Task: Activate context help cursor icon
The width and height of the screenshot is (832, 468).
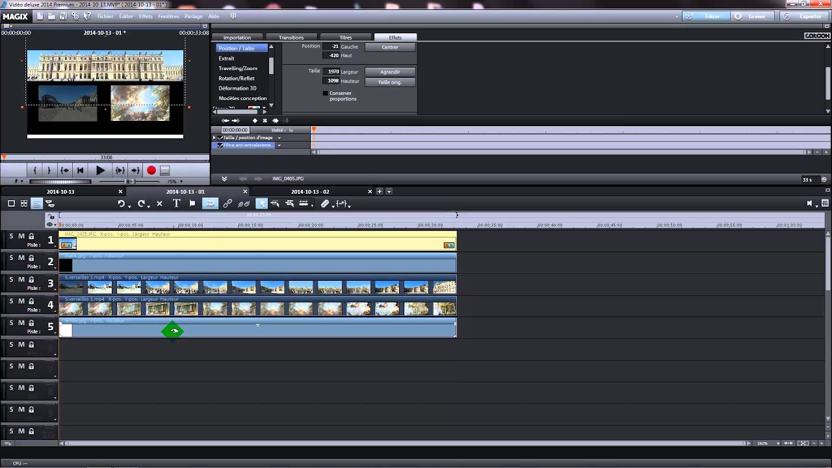Action: (87, 16)
